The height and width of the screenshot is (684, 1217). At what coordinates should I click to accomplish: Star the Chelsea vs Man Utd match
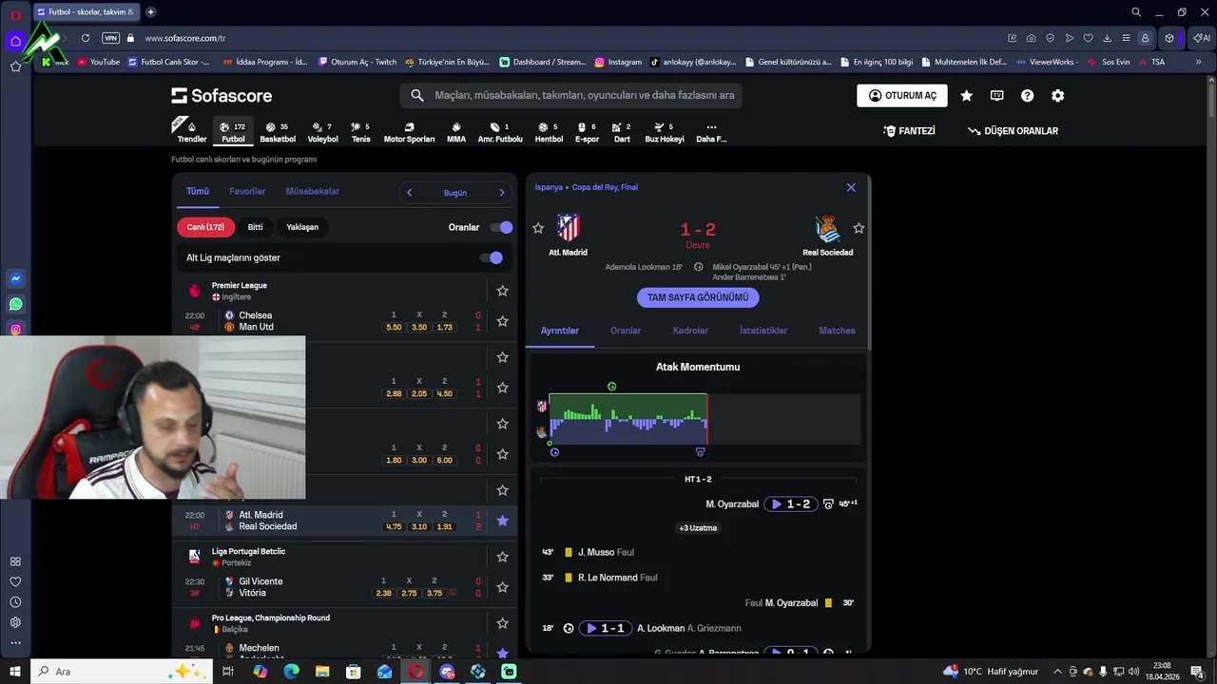tap(502, 321)
